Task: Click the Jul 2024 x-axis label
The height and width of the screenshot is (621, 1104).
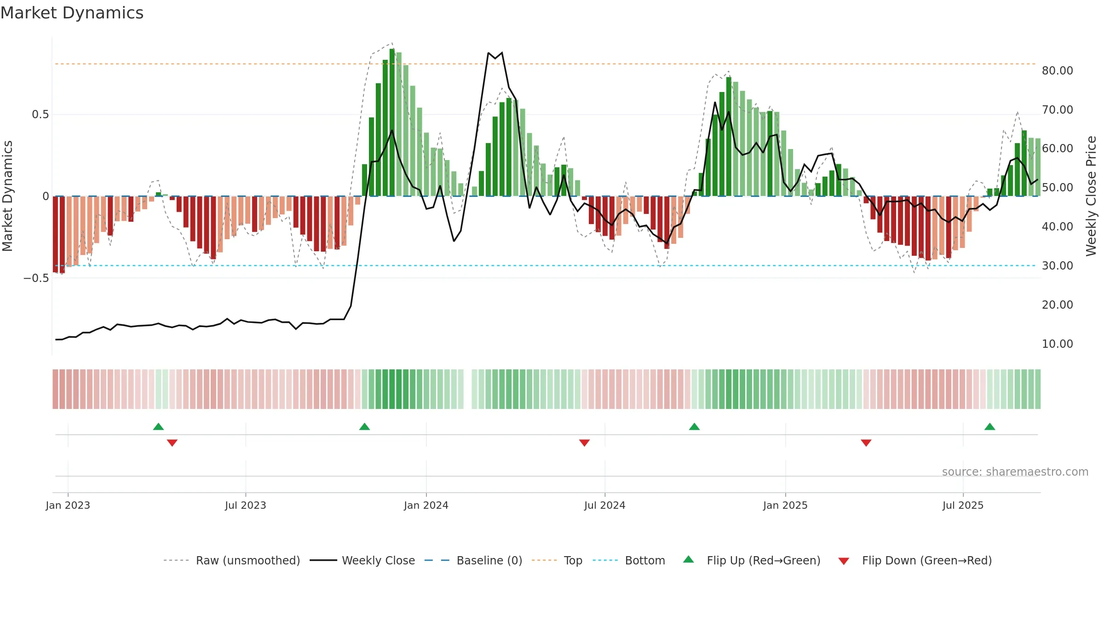Action: pos(605,505)
